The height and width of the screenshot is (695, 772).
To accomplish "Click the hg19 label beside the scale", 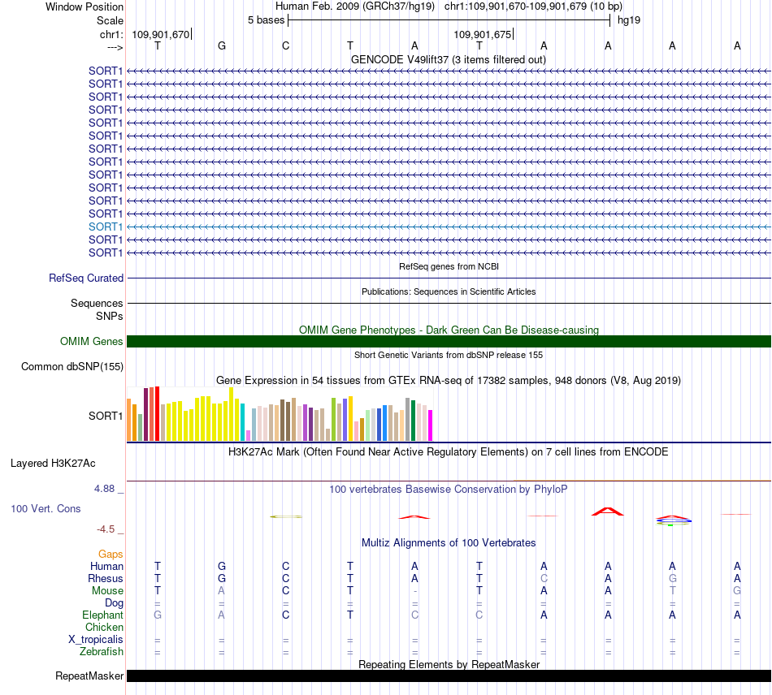I will tap(629, 20).
